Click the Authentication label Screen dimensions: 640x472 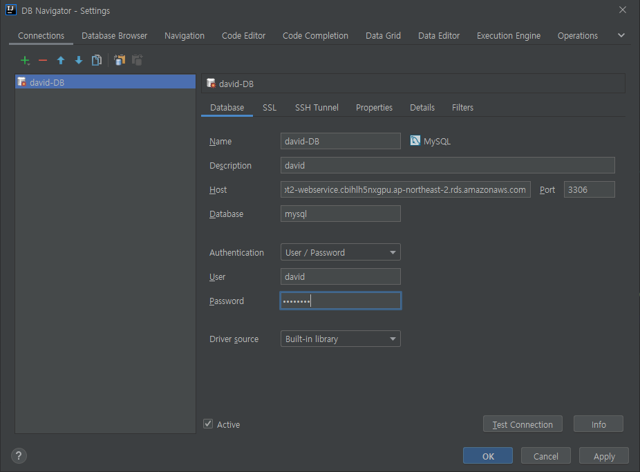[236, 252]
